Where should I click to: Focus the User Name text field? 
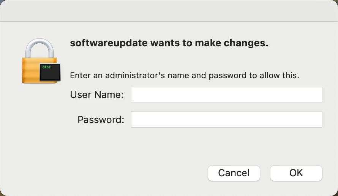[227, 95]
